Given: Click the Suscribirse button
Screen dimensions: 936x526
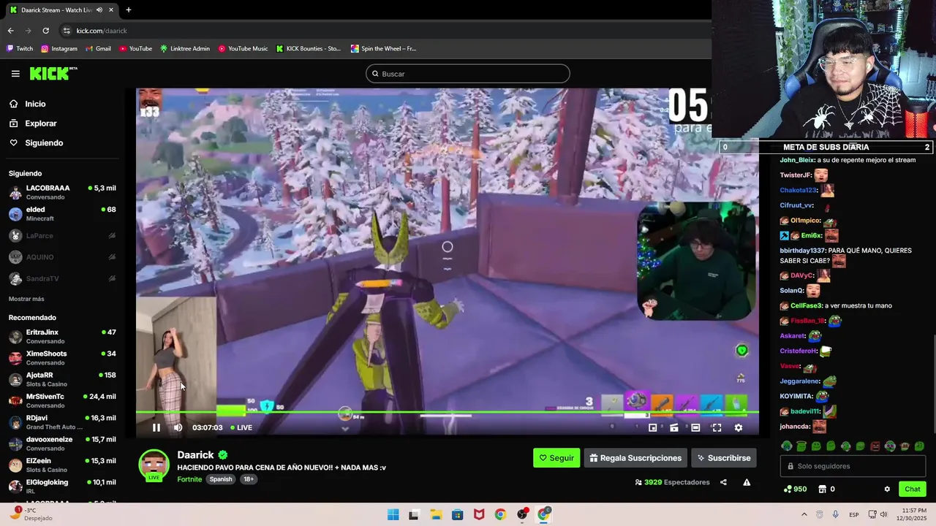Looking at the screenshot, I should 724,458.
